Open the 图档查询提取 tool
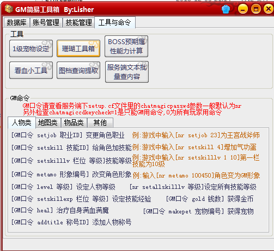The width and height of the screenshot is (274, 251). coord(78,70)
